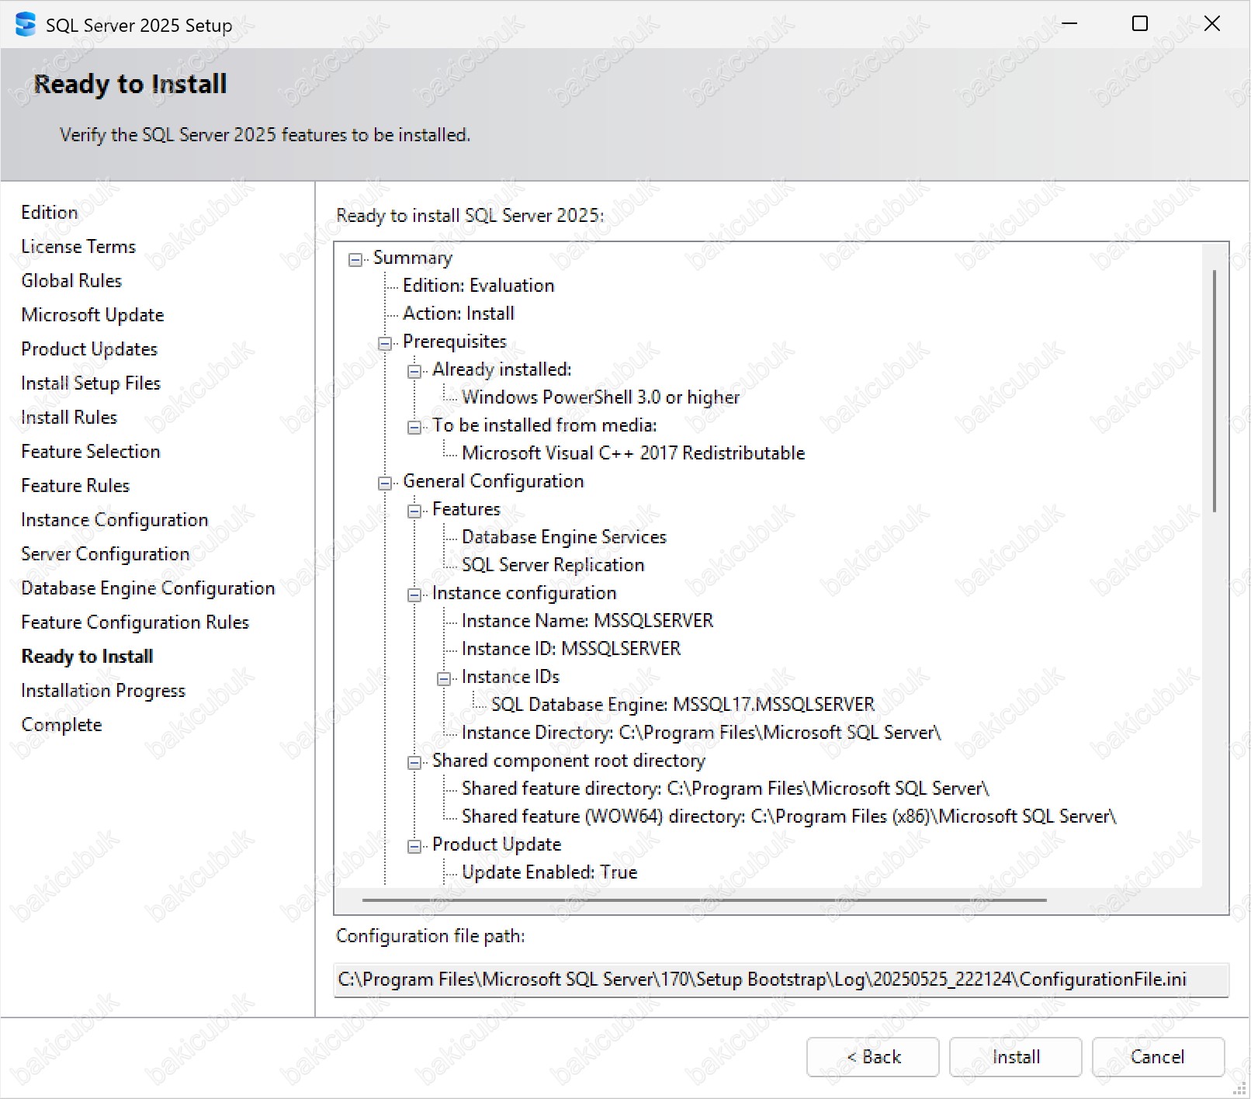Select the Global Rules step
1251x1099 pixels.
click(71, 281)
